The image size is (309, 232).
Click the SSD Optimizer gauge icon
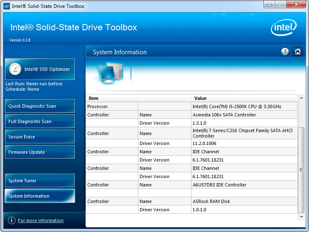15,69
